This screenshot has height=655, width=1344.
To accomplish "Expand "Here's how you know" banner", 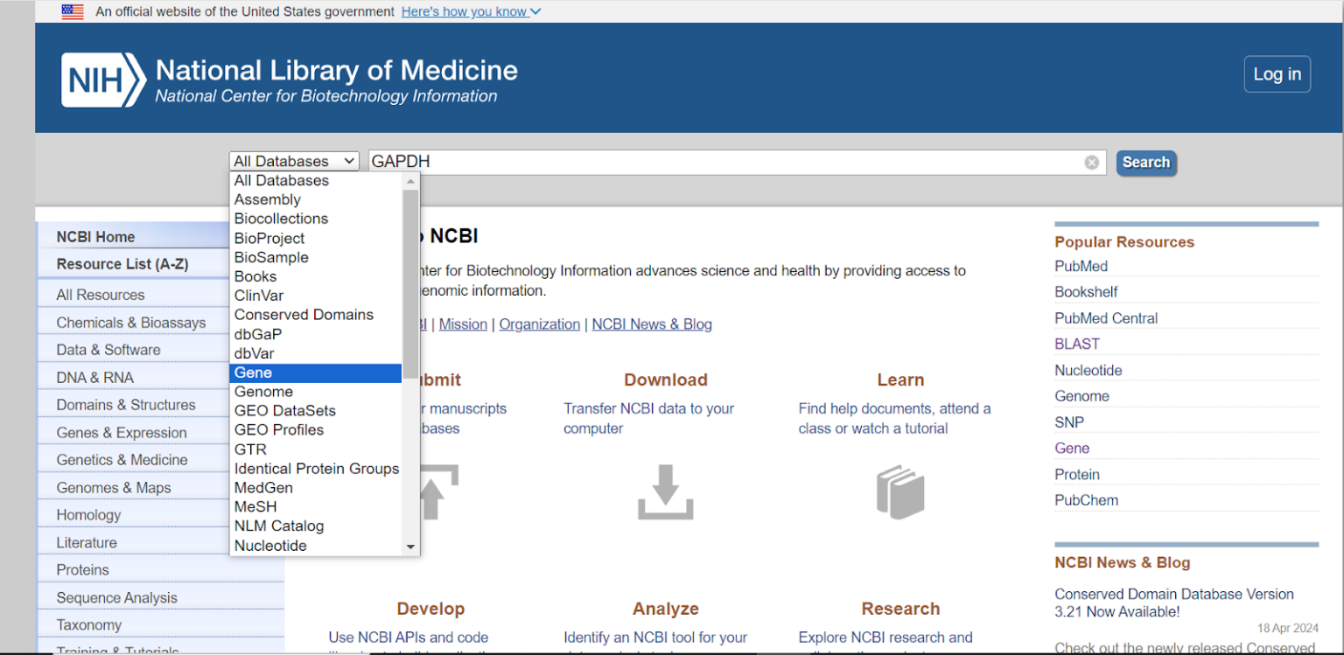I will pos(471,11).
